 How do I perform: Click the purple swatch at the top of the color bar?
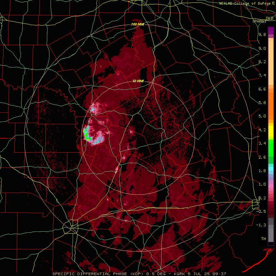(271, 31)
